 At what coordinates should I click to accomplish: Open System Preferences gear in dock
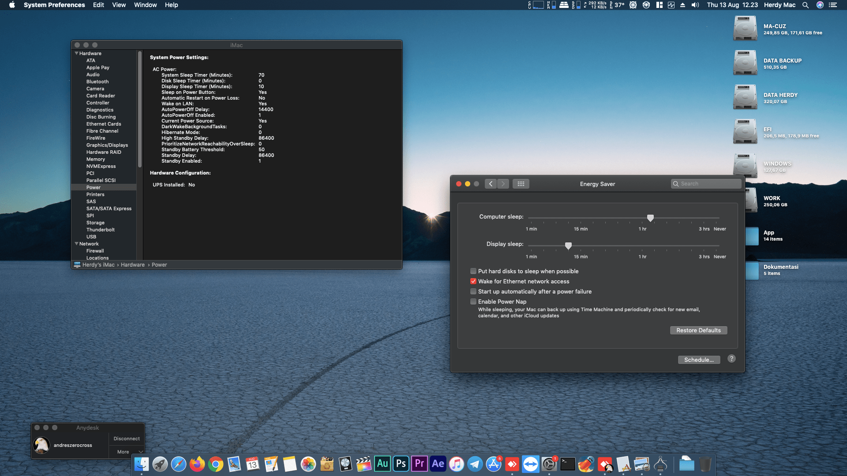coord(549,464)
